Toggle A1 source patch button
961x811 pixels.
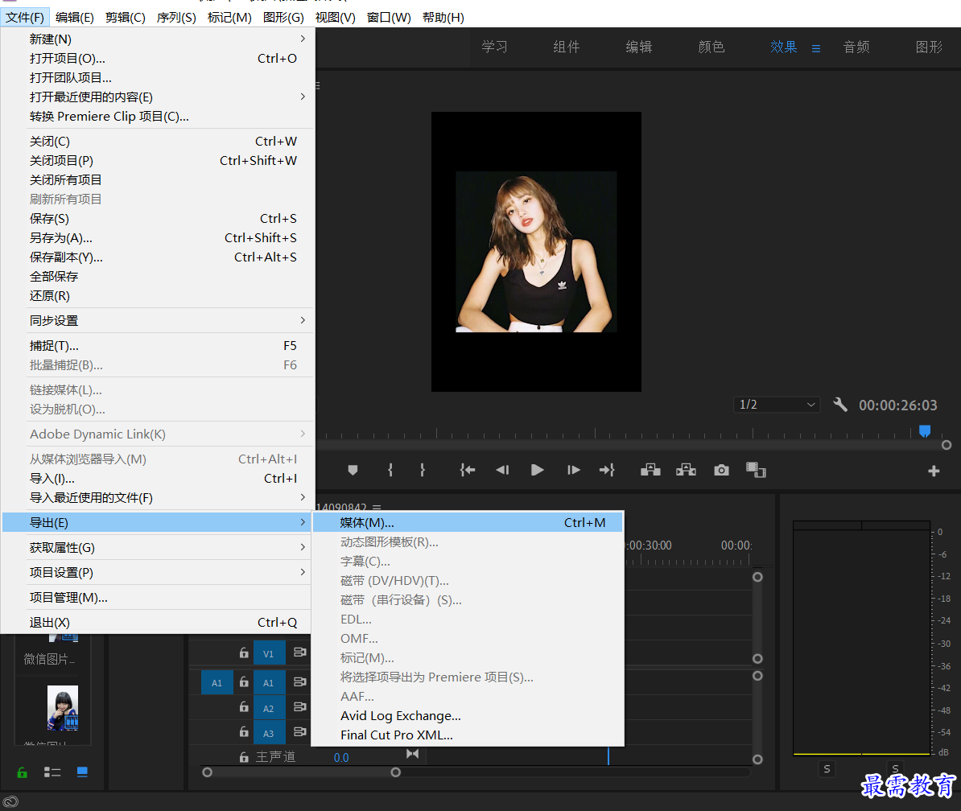[x=217, y=682]
